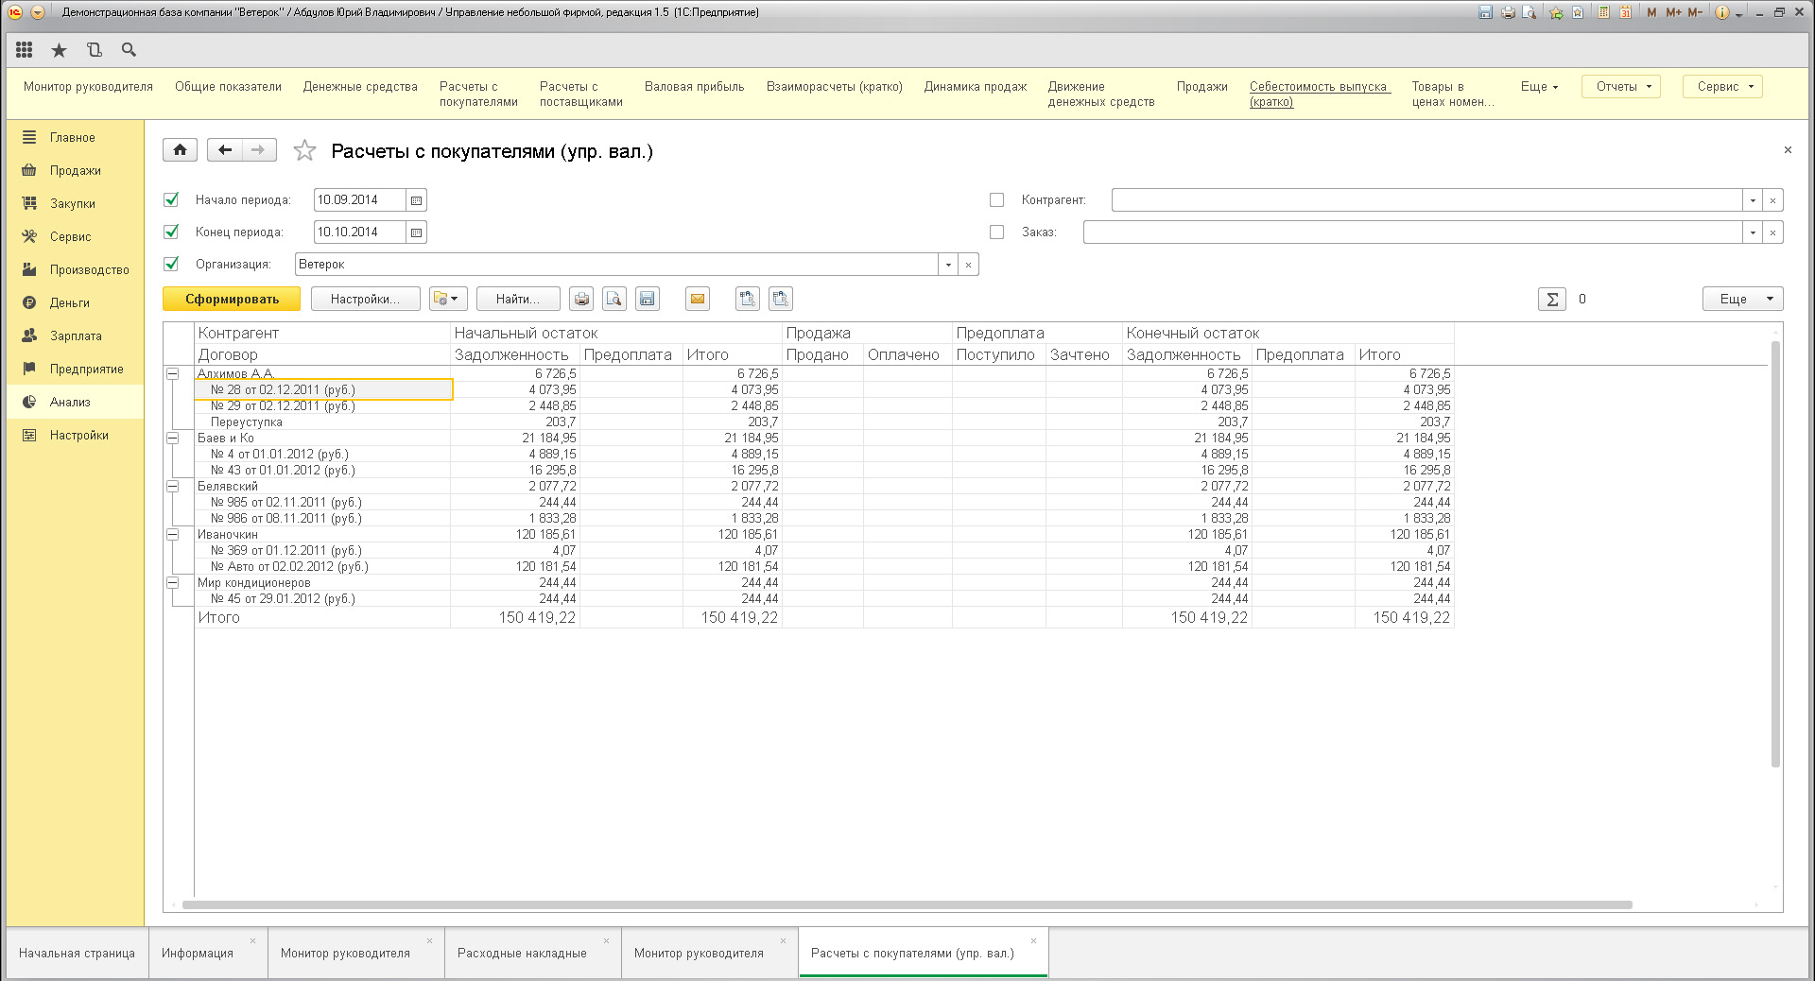1815x981 pixels.
Task: Collapse the Иваночкин group
Action: (173, 535)
